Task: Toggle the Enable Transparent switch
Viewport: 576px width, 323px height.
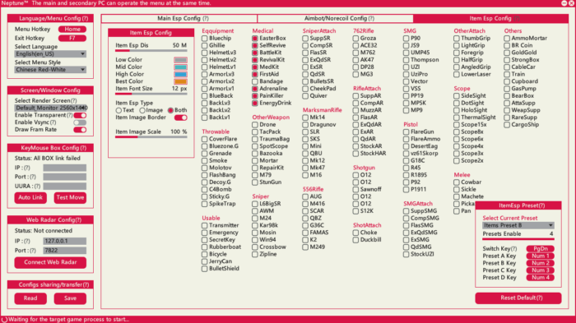Action: coord(80,115)
